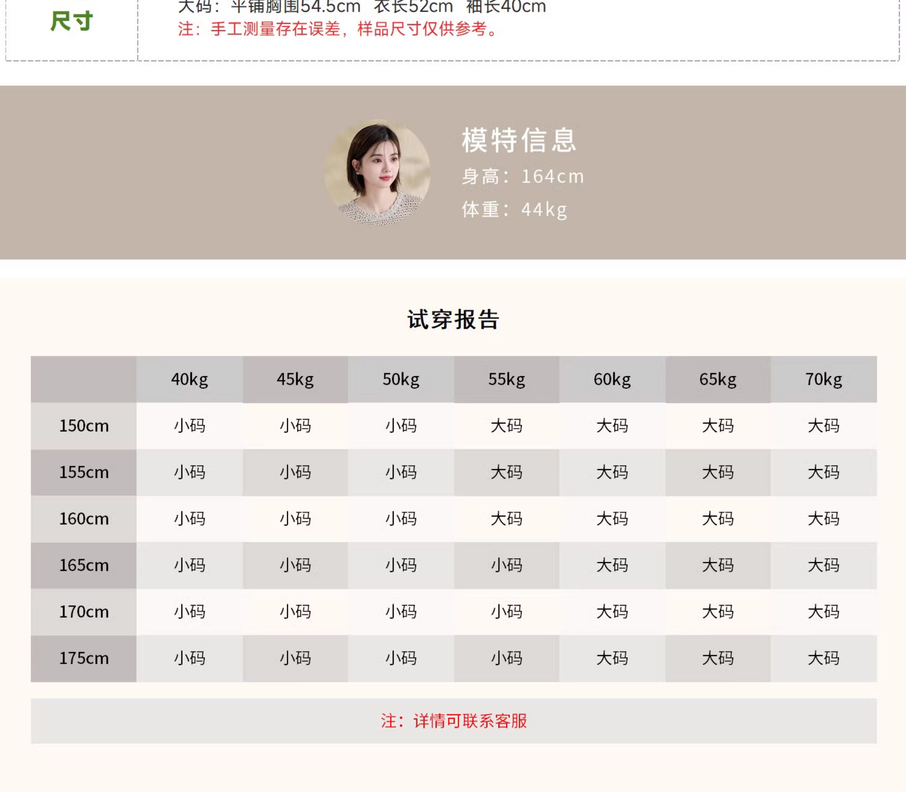Click size cell for 175cm at 70kg
This screenshot has width=906, height=792.
point(823,659)
